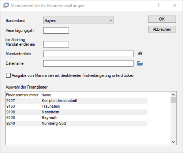Click the binoculars search icon beside Mandantenliste

[140, 53]
